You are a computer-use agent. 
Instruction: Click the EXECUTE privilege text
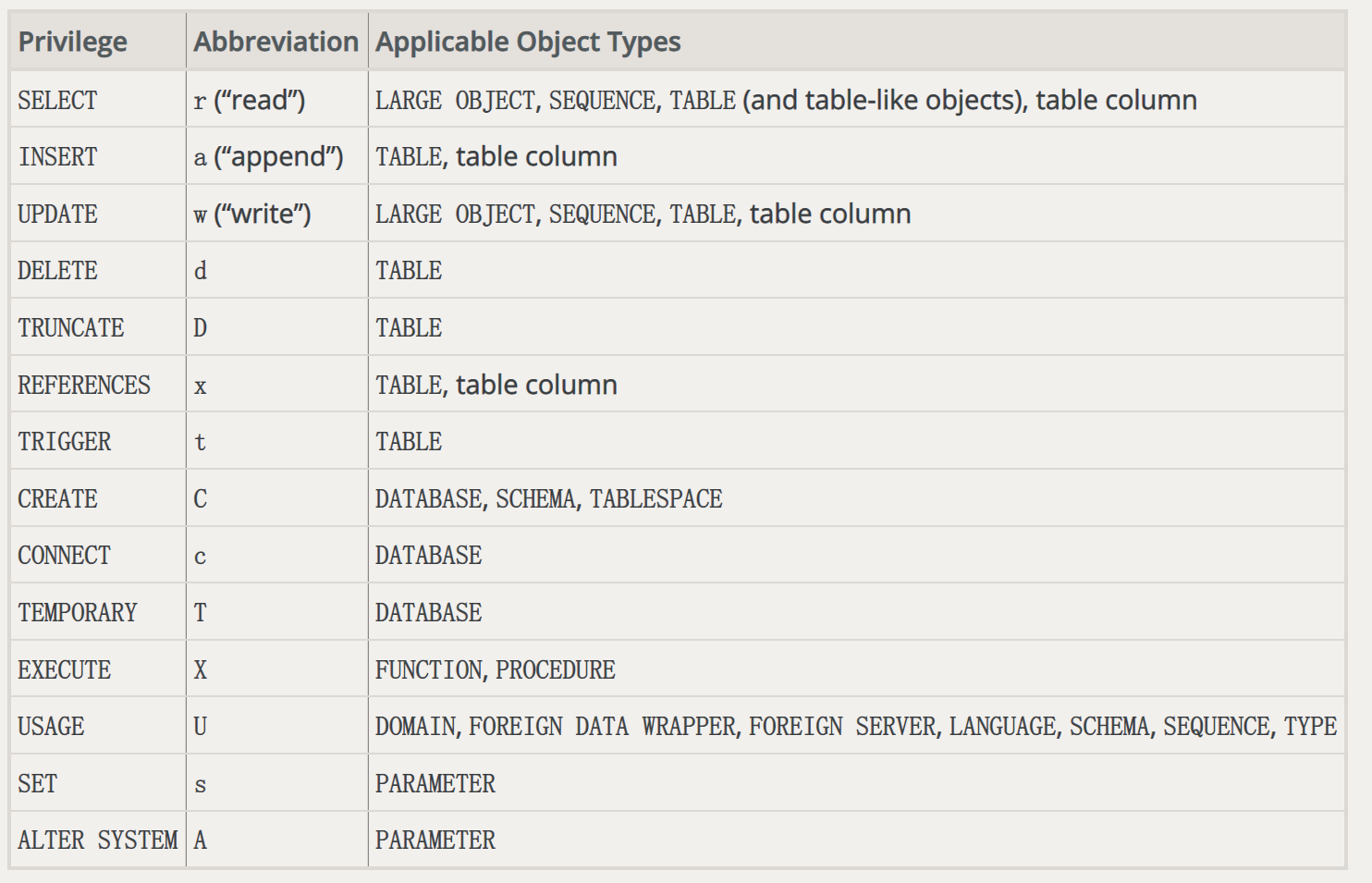[65, 670]
